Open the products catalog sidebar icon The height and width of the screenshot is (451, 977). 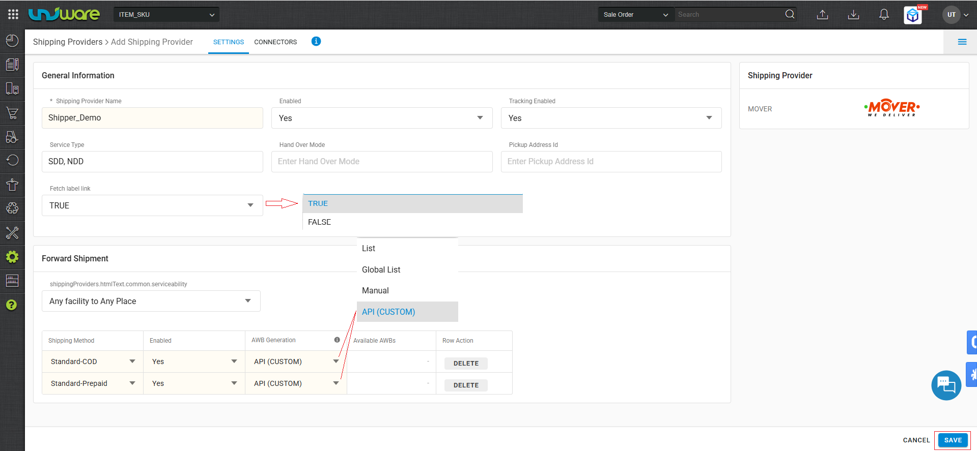pyautogui.click(x=12, y=65)
